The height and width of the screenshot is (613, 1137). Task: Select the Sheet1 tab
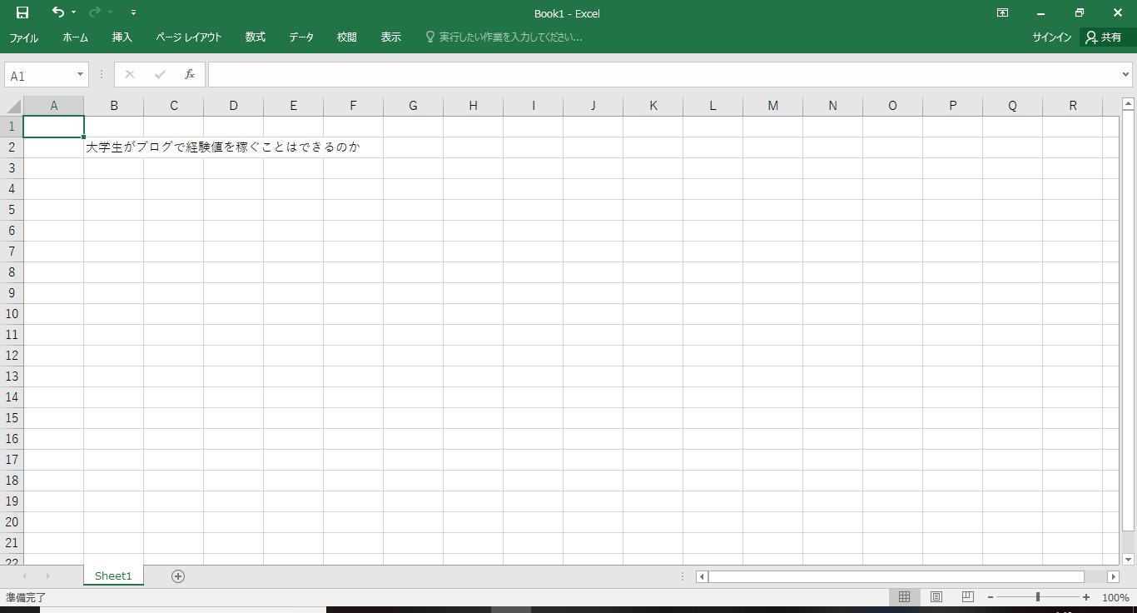(x=113, y=576)
